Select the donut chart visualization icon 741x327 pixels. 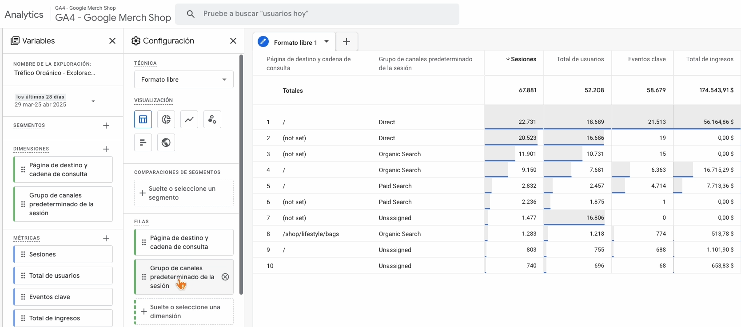166,119
